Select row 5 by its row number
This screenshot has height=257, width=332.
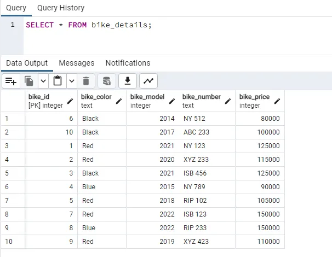click(x=7, y=173)
